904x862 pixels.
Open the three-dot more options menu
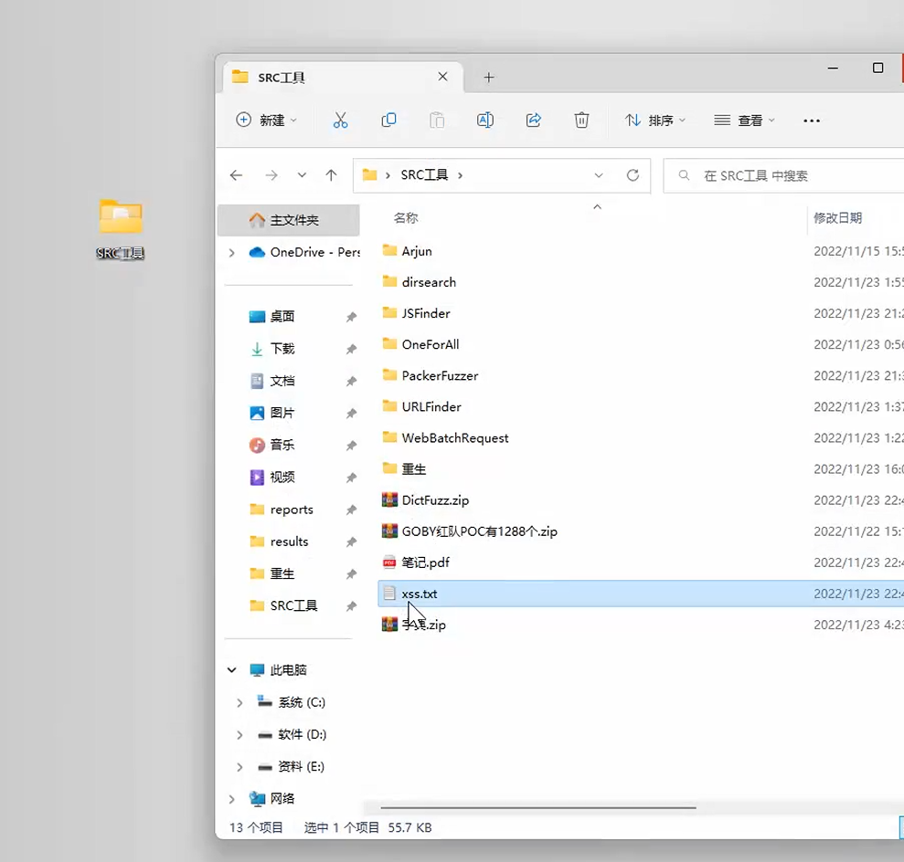811,121
